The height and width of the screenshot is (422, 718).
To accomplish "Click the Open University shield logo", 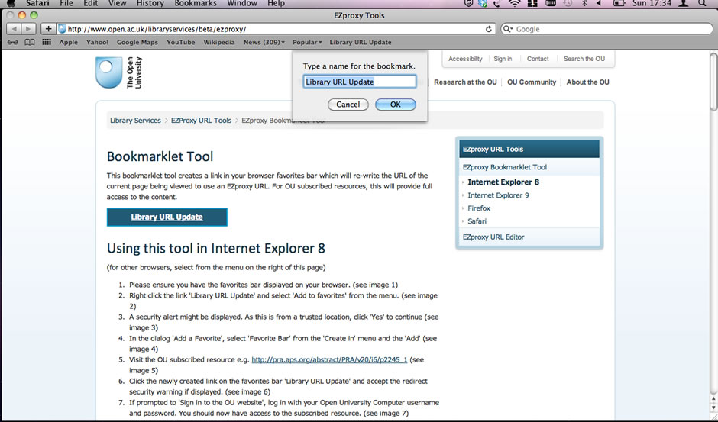I will [109, 72].
